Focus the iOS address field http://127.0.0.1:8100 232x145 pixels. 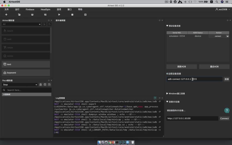[x=192, y=118]
